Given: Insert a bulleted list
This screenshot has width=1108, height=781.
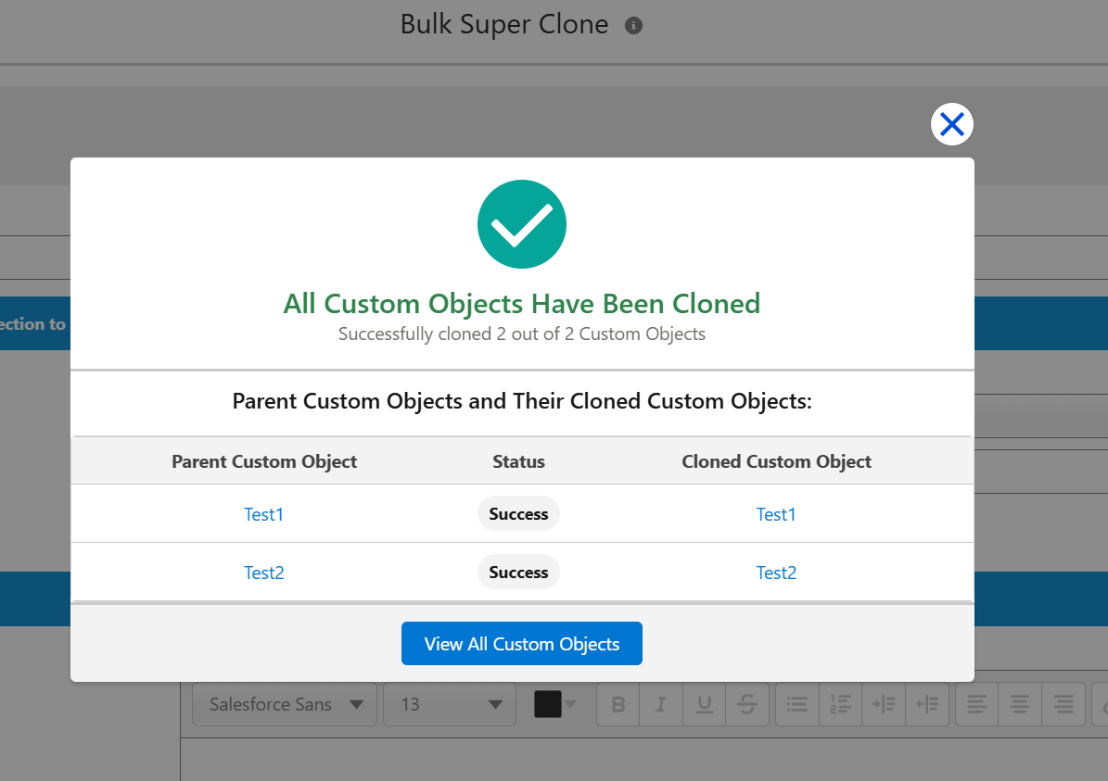Looking at the screenshot, I should [797, 704].
